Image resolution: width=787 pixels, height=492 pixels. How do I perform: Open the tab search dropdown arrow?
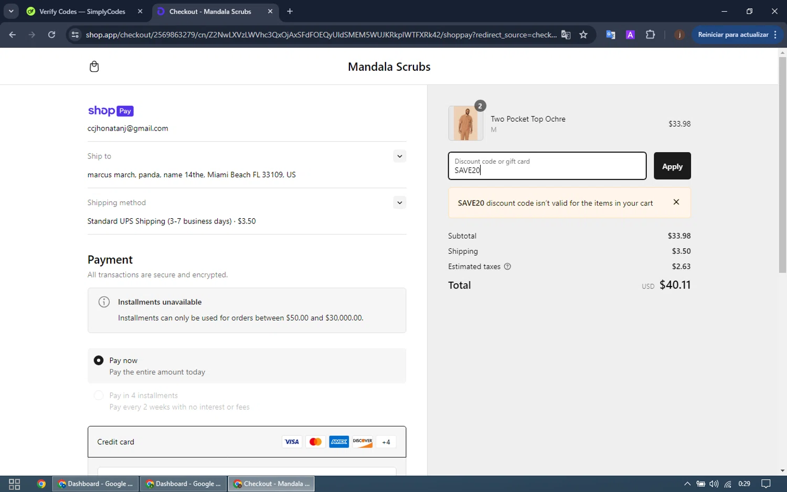tap(11, 11)
